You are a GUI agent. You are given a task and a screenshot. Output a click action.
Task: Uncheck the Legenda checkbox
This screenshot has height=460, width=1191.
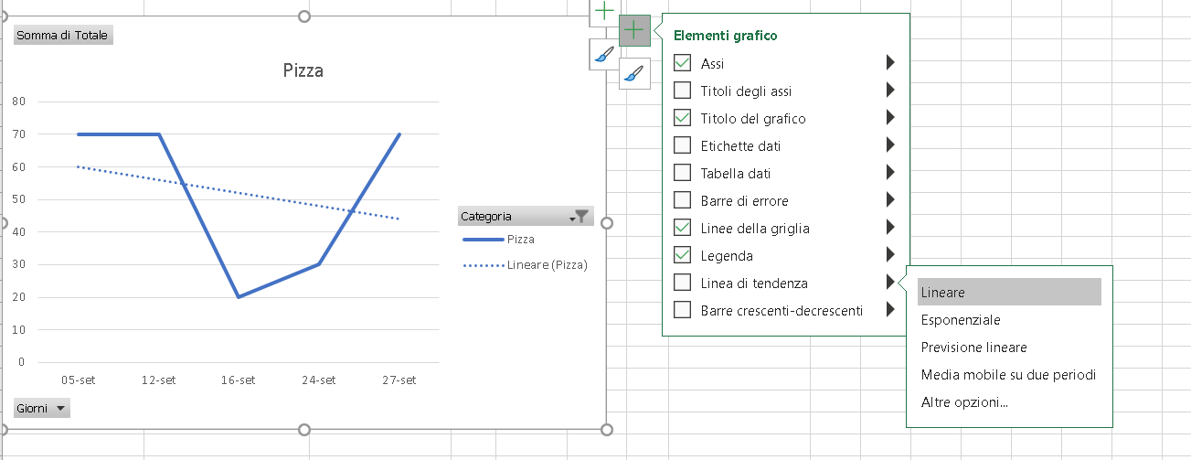[x=682, y=255]
